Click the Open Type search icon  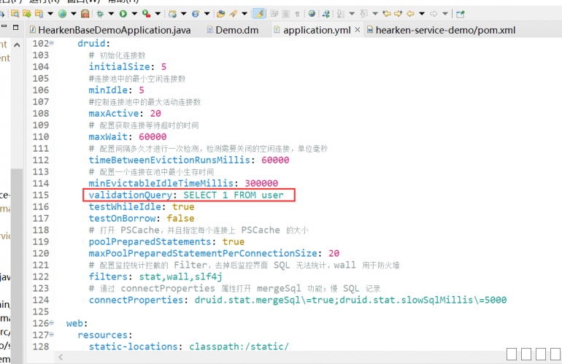(219, 13)
